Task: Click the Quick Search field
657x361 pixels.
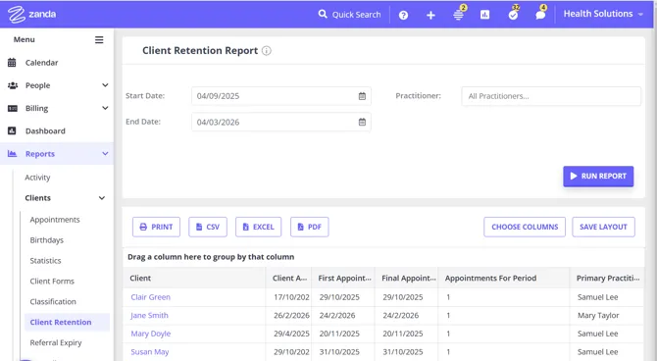Action: coord(349,15)
